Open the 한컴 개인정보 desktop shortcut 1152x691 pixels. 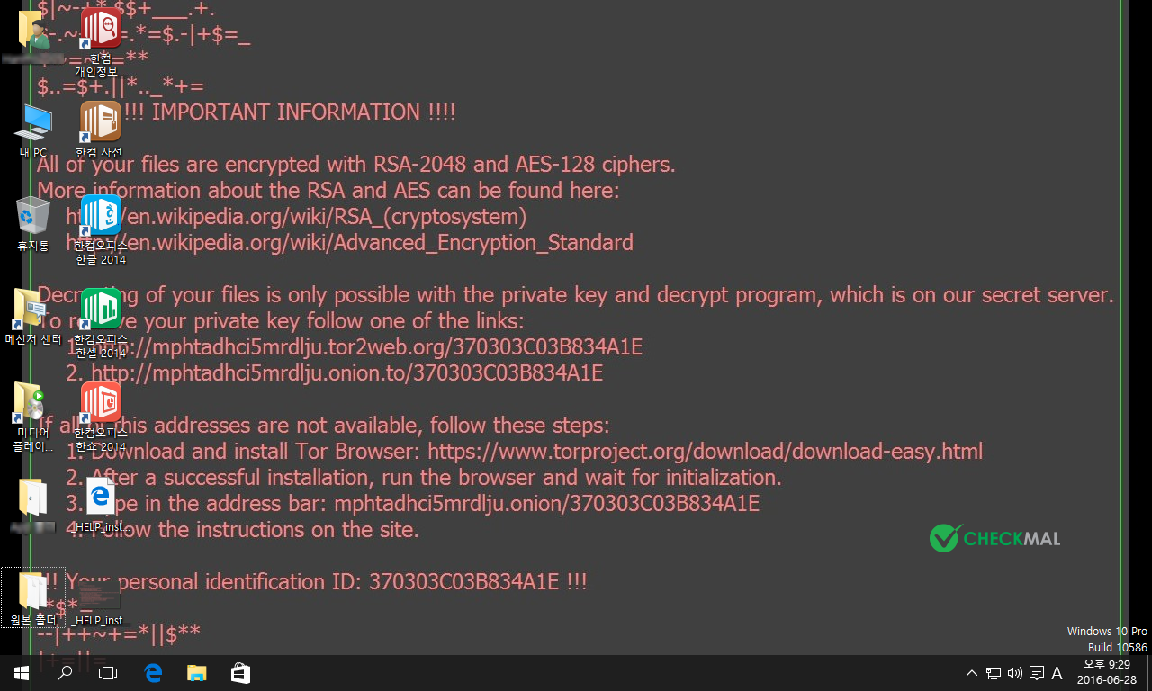(100, 29)
